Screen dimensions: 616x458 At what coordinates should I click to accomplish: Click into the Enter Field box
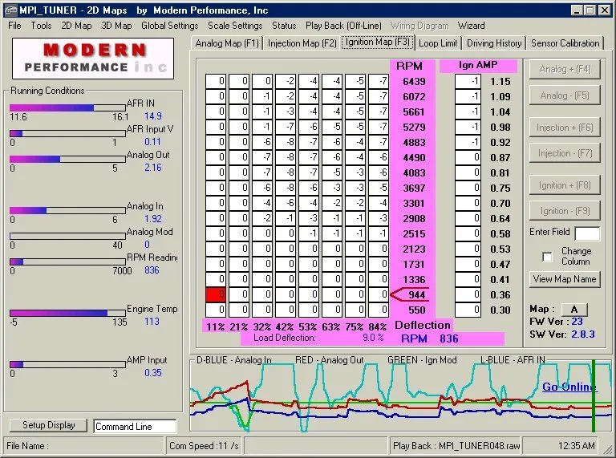[x=587, y=233]
